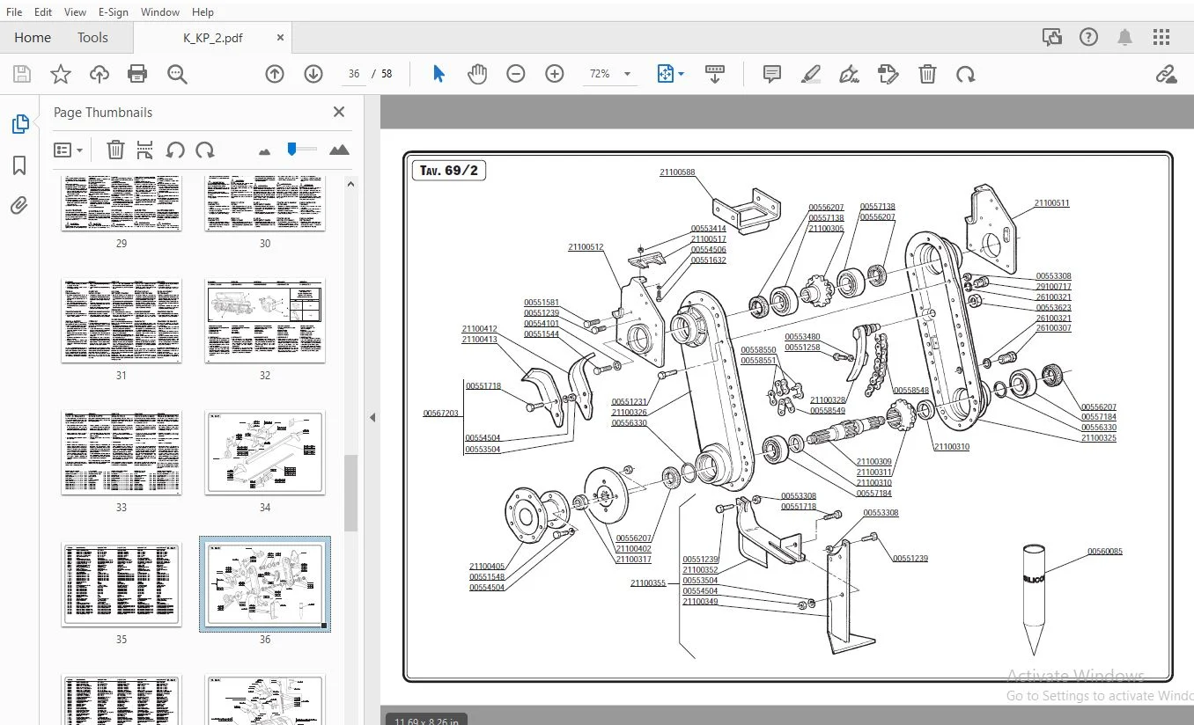Viewport: 1194px width, 725px height.
Task: Click the Save file icon
Action: [x=21, y=74]
